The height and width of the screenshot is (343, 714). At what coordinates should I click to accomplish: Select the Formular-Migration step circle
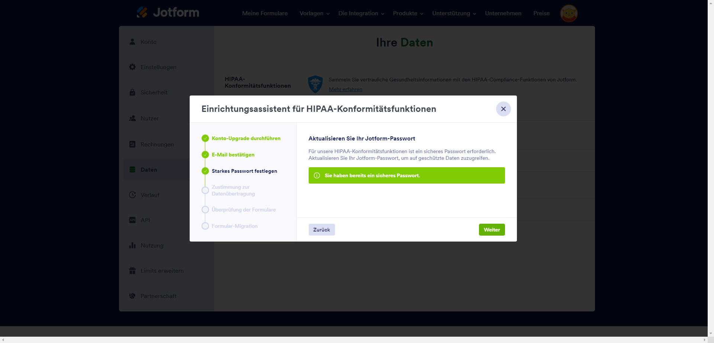pos(205,226)
